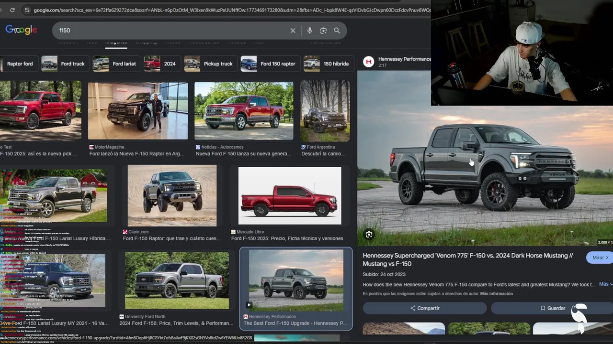Open Ford Argentina forest truck image
The image size is (613, 344).
pos(325,111)
